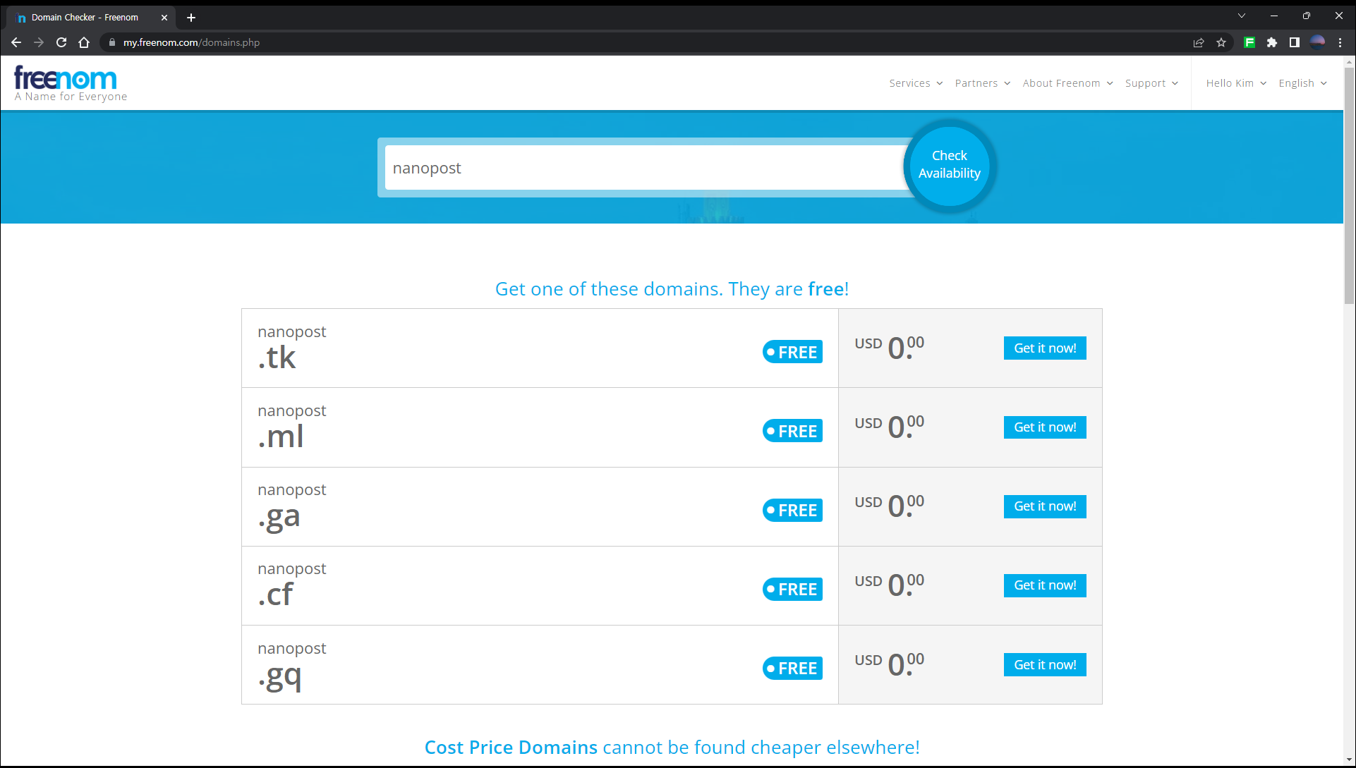Open the Hello Kim account dropdown

tap(1235, 83)
